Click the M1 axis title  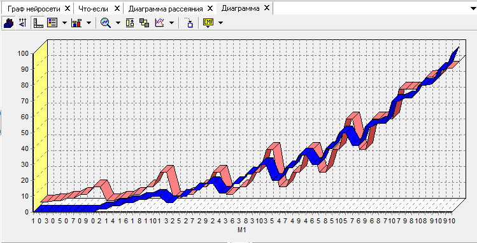241,230
